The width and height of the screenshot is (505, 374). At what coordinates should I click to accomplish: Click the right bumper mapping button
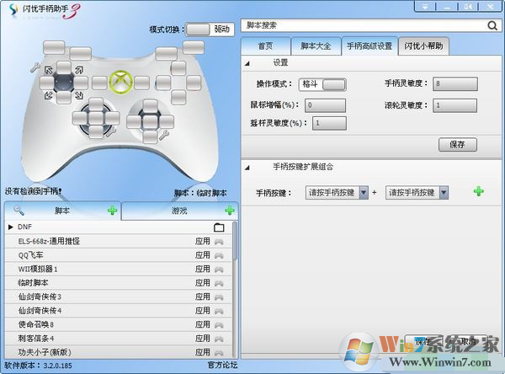click(166, 54)
